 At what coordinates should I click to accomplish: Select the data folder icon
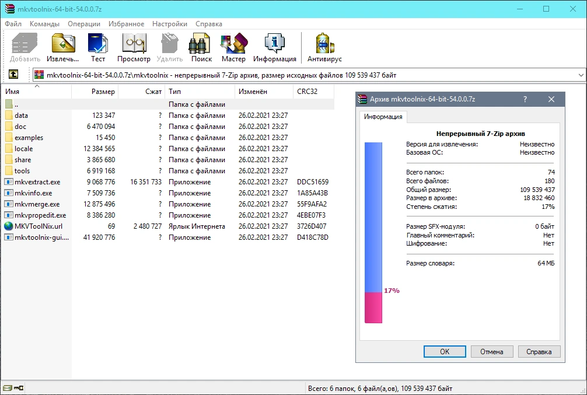point(9,116)
